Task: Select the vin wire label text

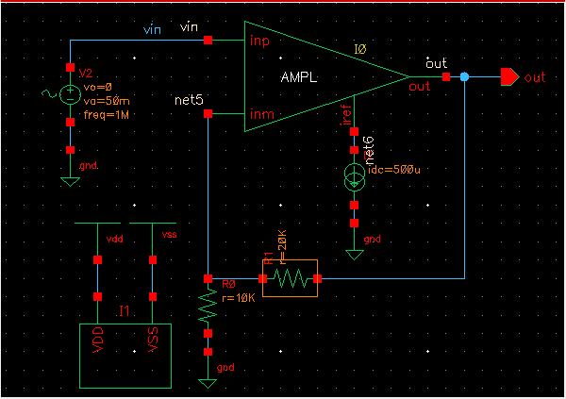Action: [152, 30]
